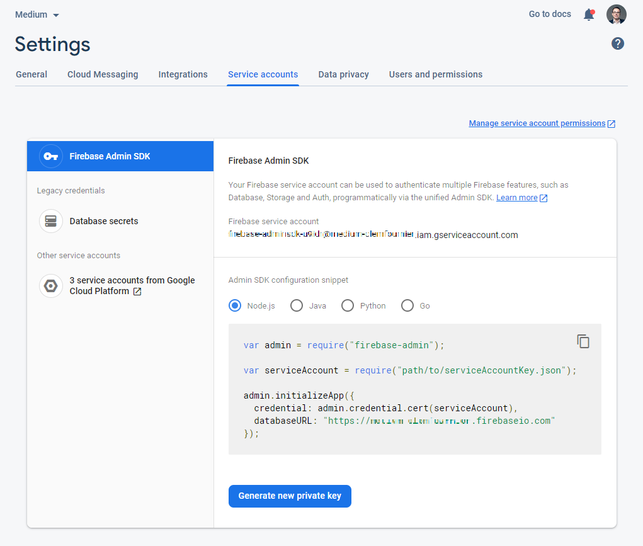643x546 pixels.
Task: Open the Medium project dropdown
Action: [x=37, y=14]
